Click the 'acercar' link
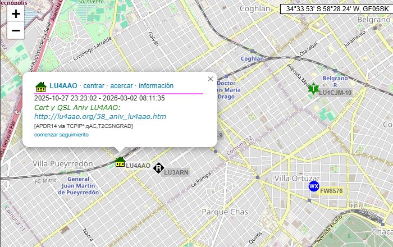 [121, 86]
